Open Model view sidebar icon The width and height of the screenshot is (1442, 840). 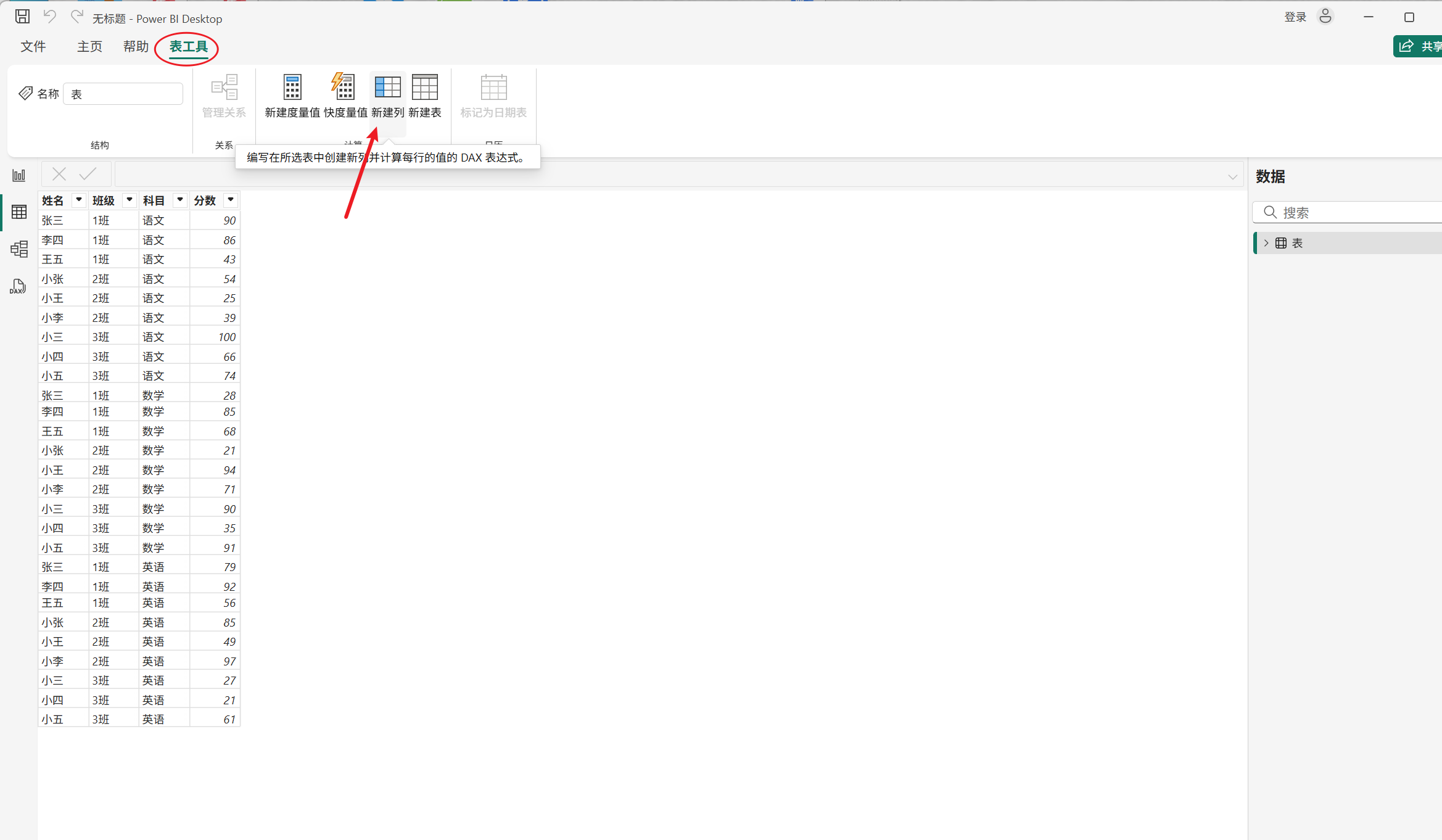click(x=19, y=249)
